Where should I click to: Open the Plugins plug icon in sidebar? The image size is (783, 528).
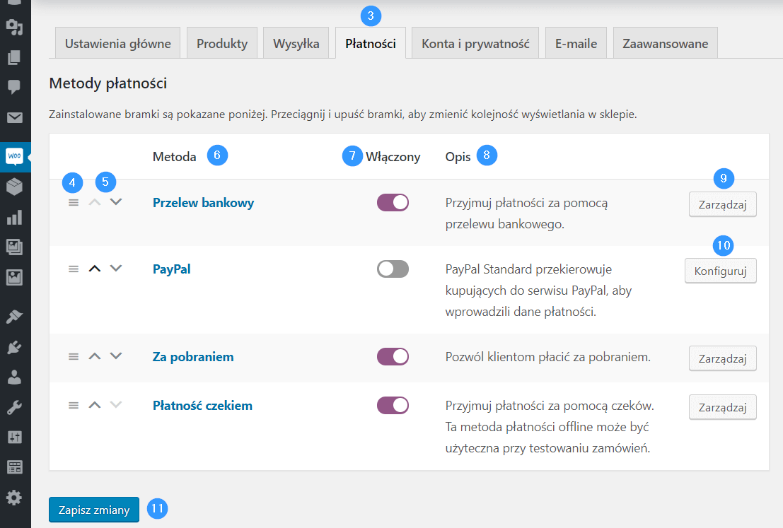[x=14, y=347]
